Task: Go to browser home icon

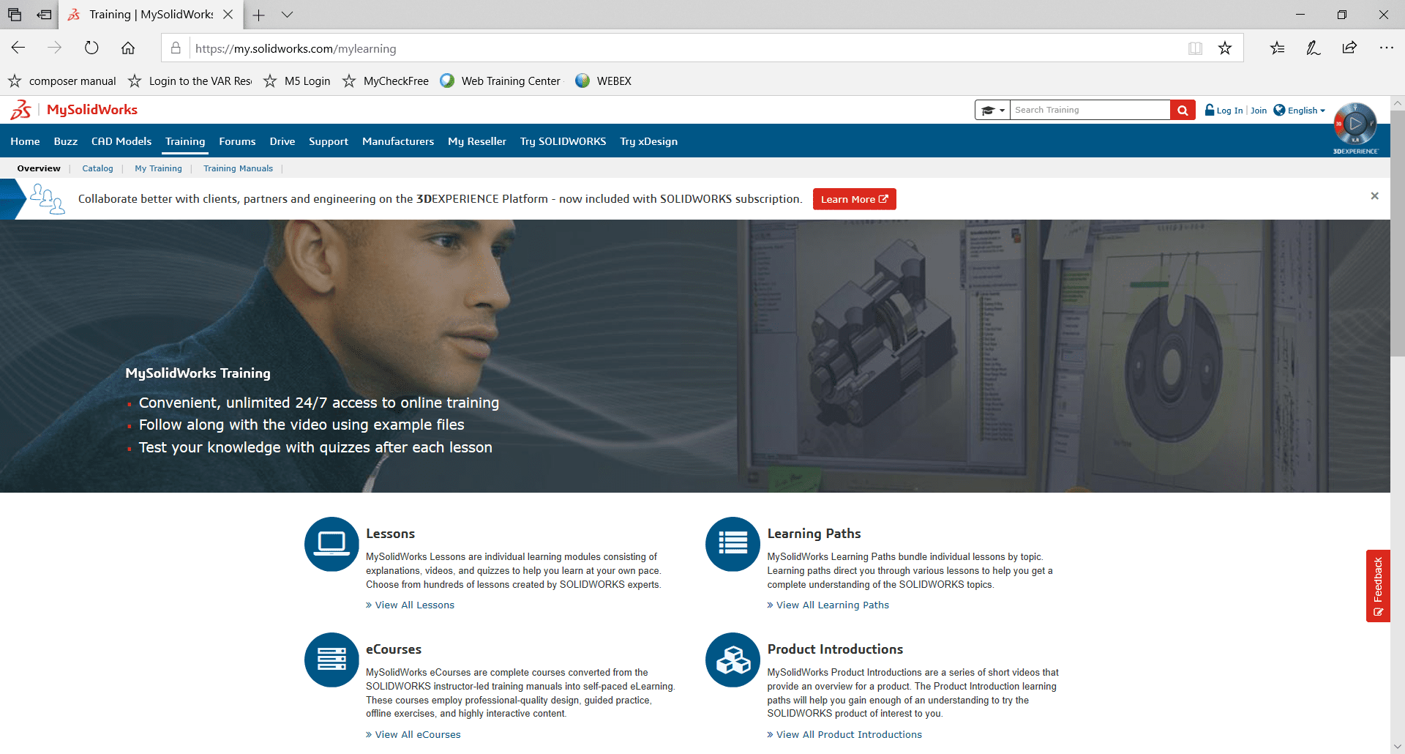Action: (x=128, y=48)
